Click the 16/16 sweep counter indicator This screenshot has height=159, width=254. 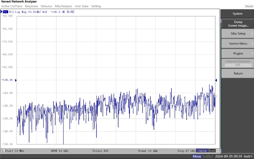pos(203,151)
